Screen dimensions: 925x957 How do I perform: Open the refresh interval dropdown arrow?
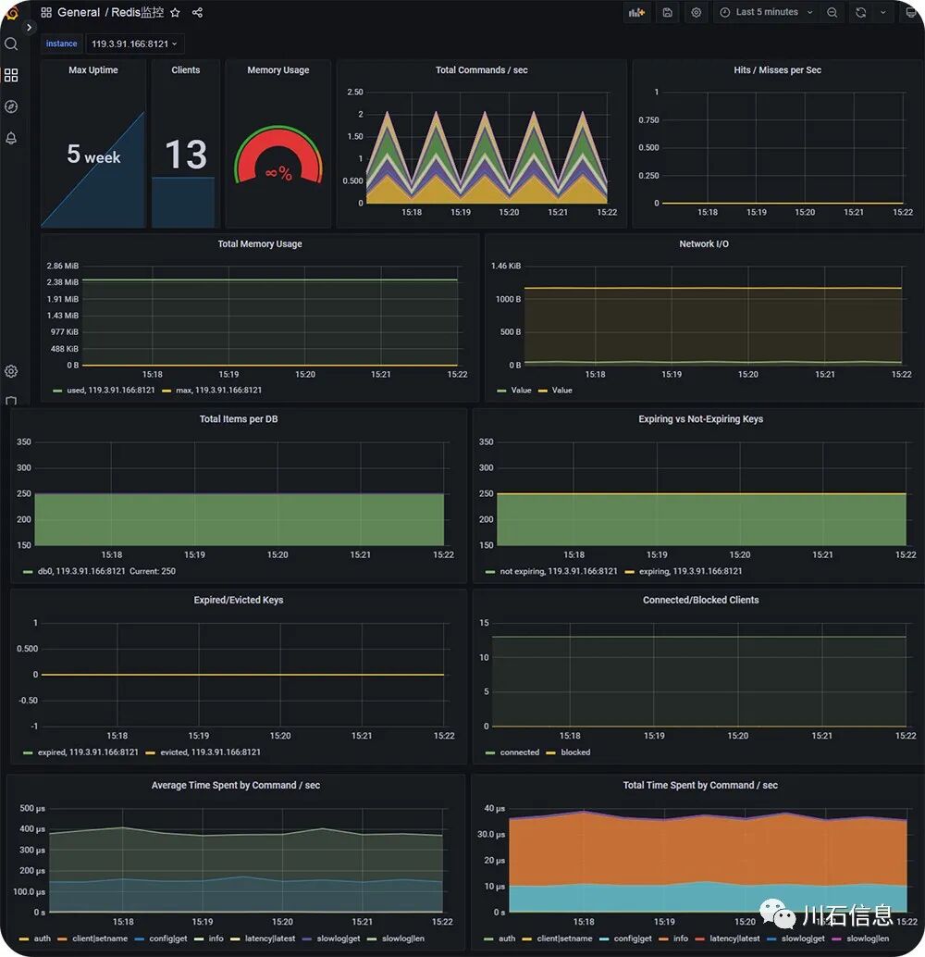pyautogui.click(x=882, y=12)
